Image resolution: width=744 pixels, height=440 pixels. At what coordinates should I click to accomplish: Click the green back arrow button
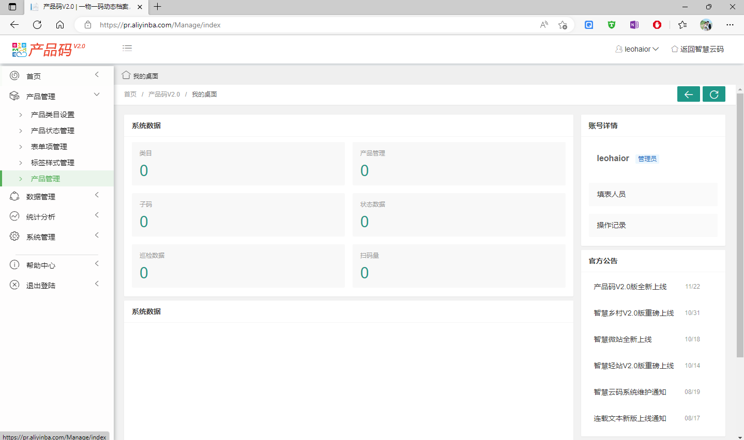point(688,94)
